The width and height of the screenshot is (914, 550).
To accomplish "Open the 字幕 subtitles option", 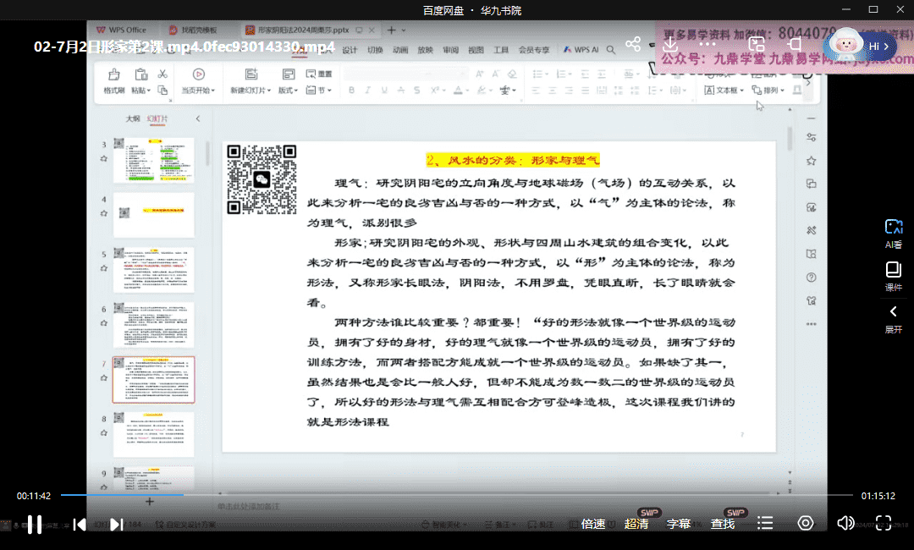I will pos(679,524).
